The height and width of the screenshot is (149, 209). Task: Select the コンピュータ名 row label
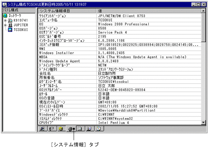48,20
